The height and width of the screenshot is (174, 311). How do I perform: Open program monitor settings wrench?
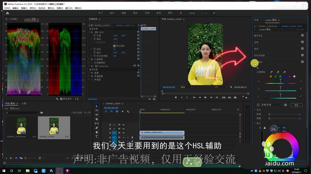click(x=231, y=87)
